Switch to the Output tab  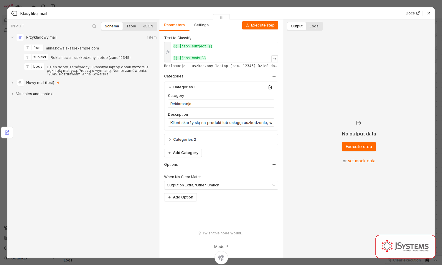tap(297, 26)
